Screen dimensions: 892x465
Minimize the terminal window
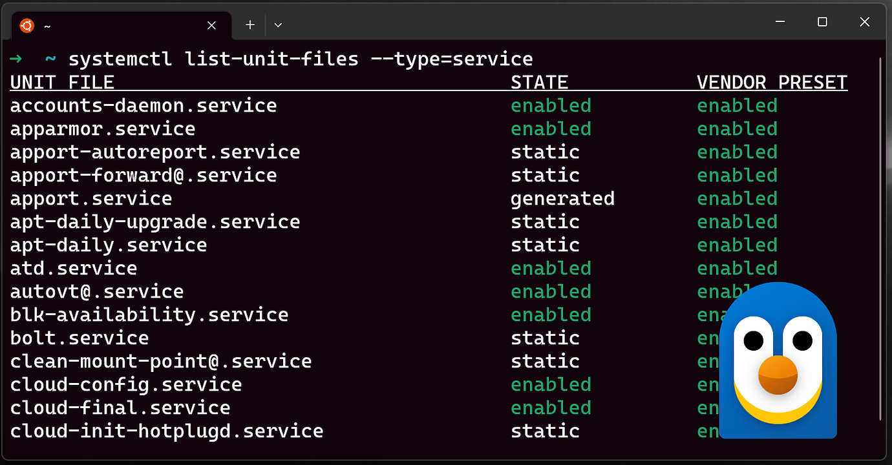[779, 21]
